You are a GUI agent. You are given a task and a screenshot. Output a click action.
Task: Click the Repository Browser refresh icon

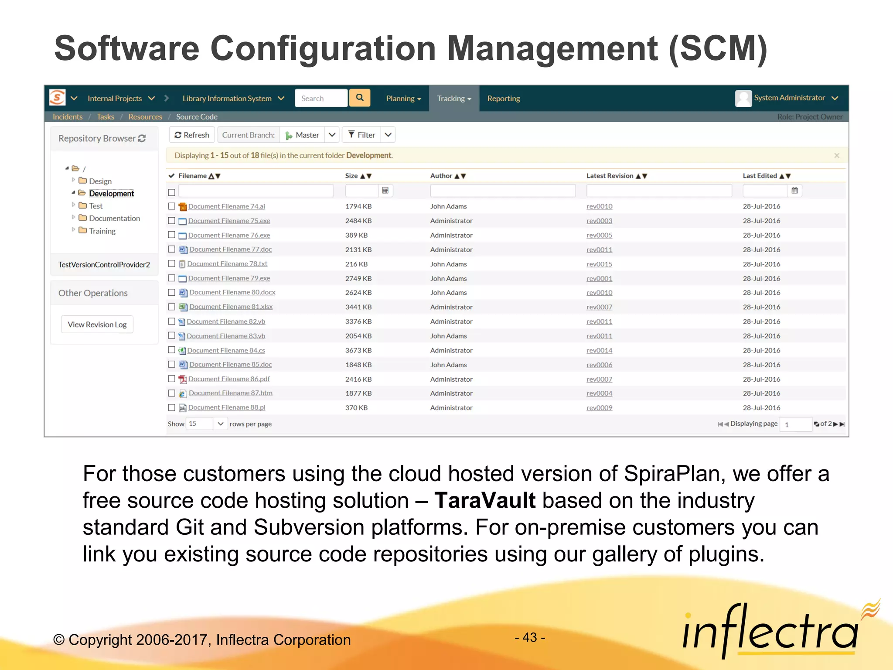pos(142,138)
